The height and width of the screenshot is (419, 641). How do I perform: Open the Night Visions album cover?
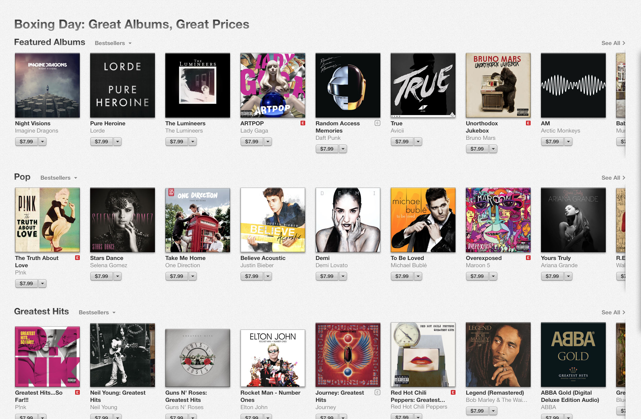[x=47, y=85]
